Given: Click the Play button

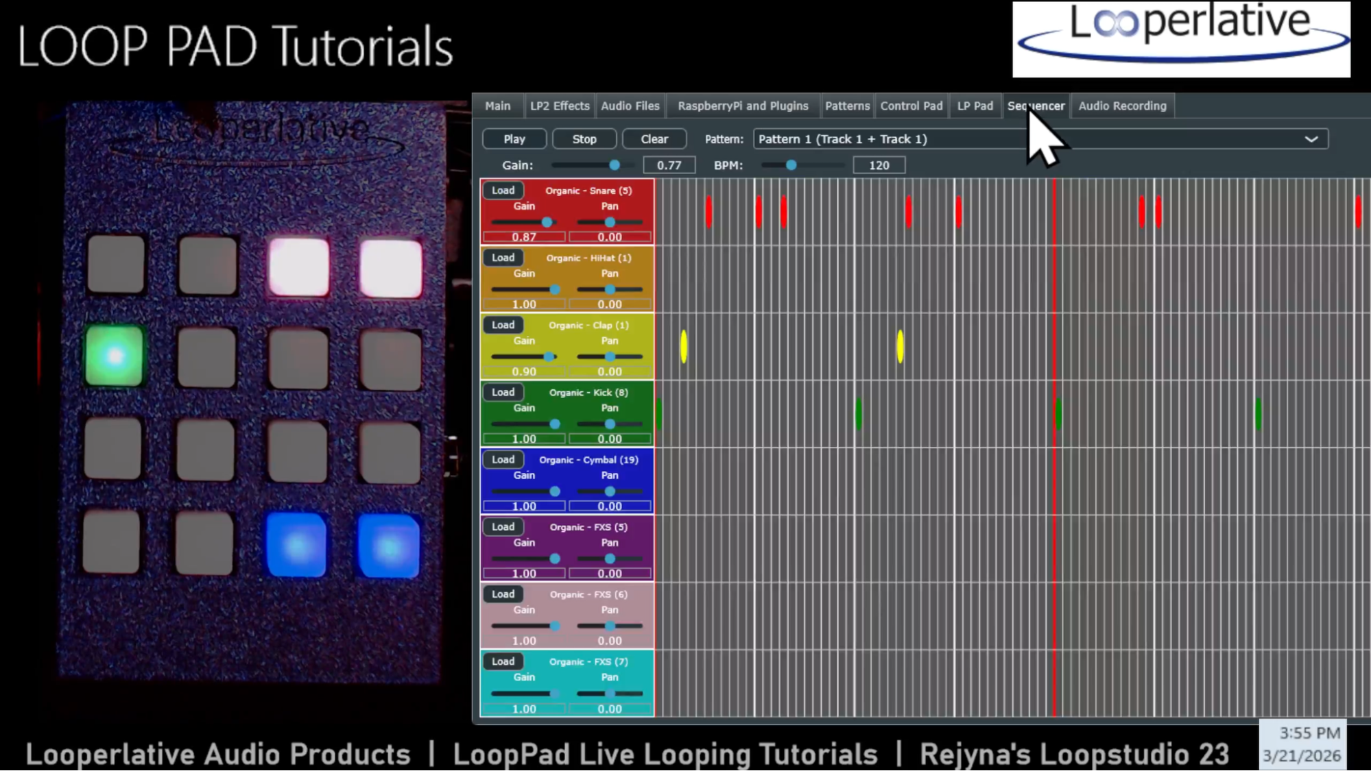Looking at the screenshot, I should pyautogui.click(x=514, y=139).
